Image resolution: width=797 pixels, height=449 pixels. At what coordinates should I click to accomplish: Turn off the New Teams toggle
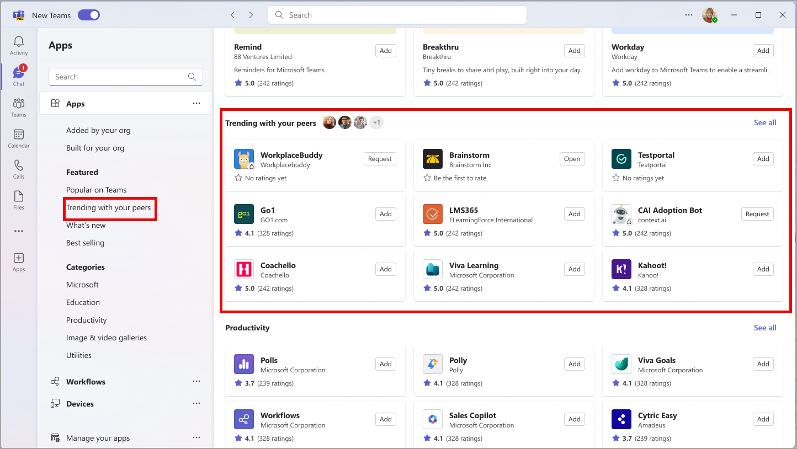tap(88, 15)
